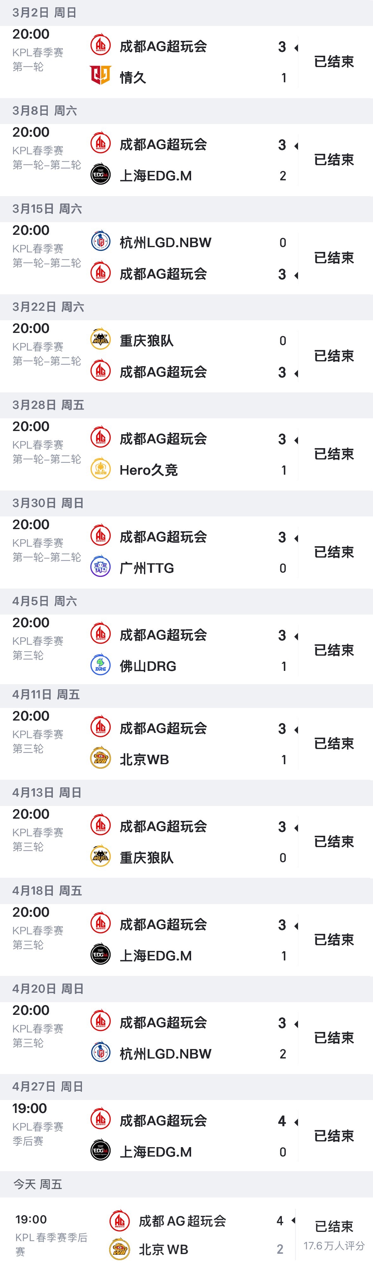Open 17.6万人评分 rating for today's match
373x1268 pixels.
click(334, 1245)
